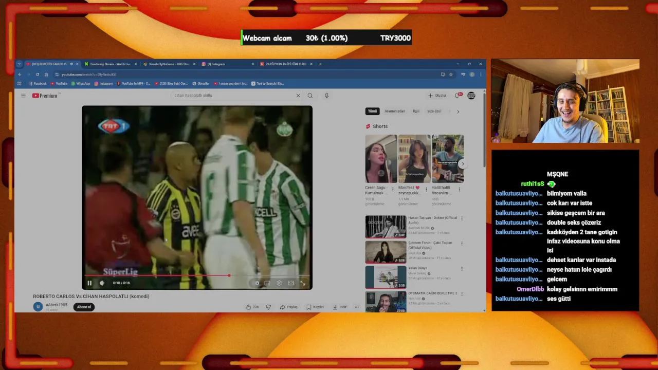
Task: Open the Oluştur create button
Action: [x=437, y=96]
